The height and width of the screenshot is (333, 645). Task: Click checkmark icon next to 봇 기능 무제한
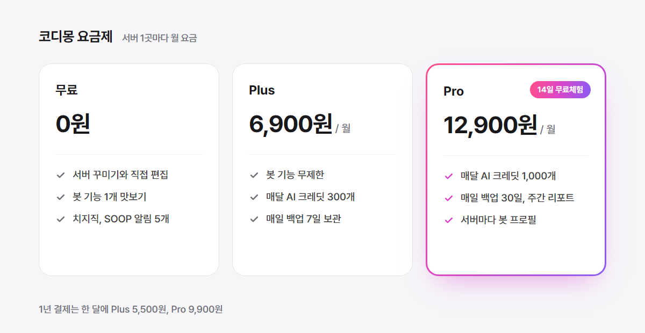pos(254,175)
